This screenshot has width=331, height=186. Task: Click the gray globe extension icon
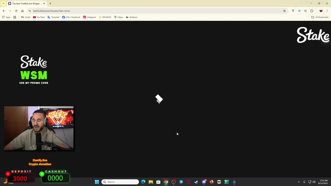tap(305, 11)
